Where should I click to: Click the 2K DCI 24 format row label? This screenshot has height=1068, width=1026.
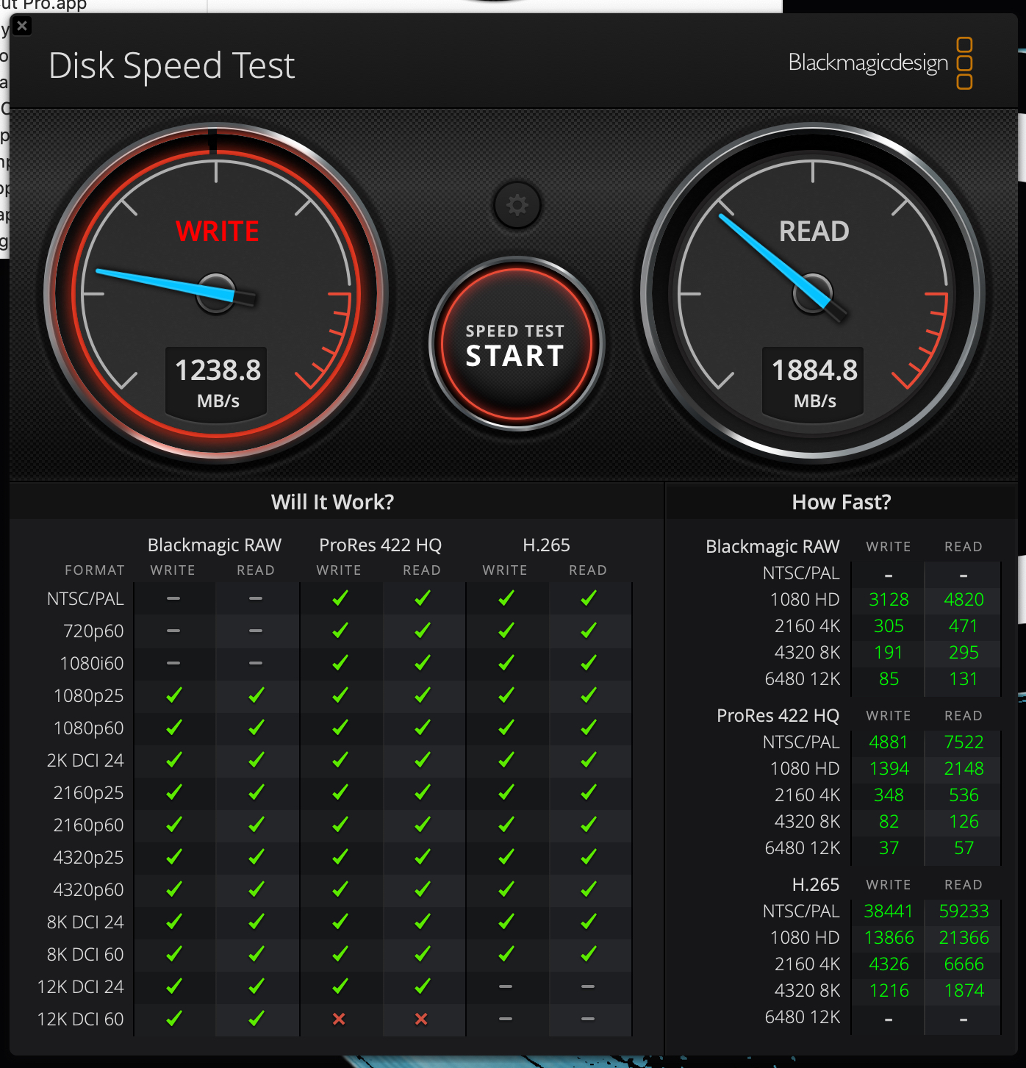[x=85, y=761]
